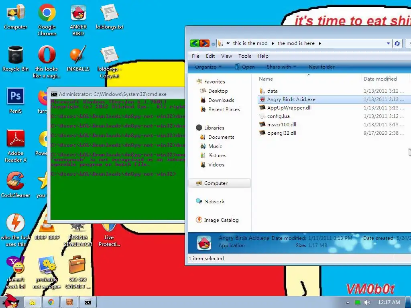Viewport: 411px width, 308px height.
Task: Open the taskbar face icon program
Action: click(x=69, y=302)
